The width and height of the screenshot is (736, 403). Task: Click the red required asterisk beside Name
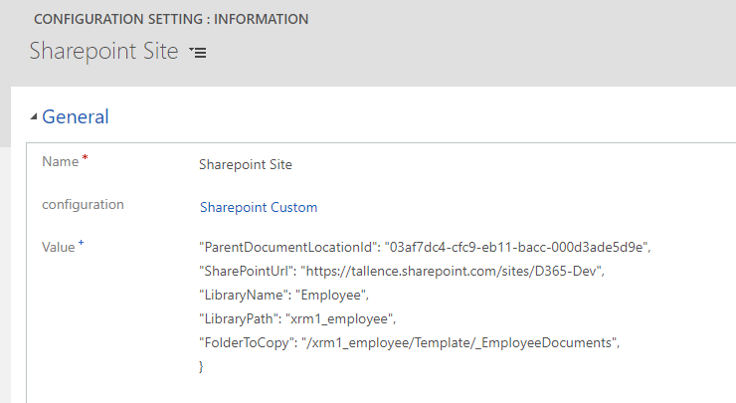click(85, 157)
